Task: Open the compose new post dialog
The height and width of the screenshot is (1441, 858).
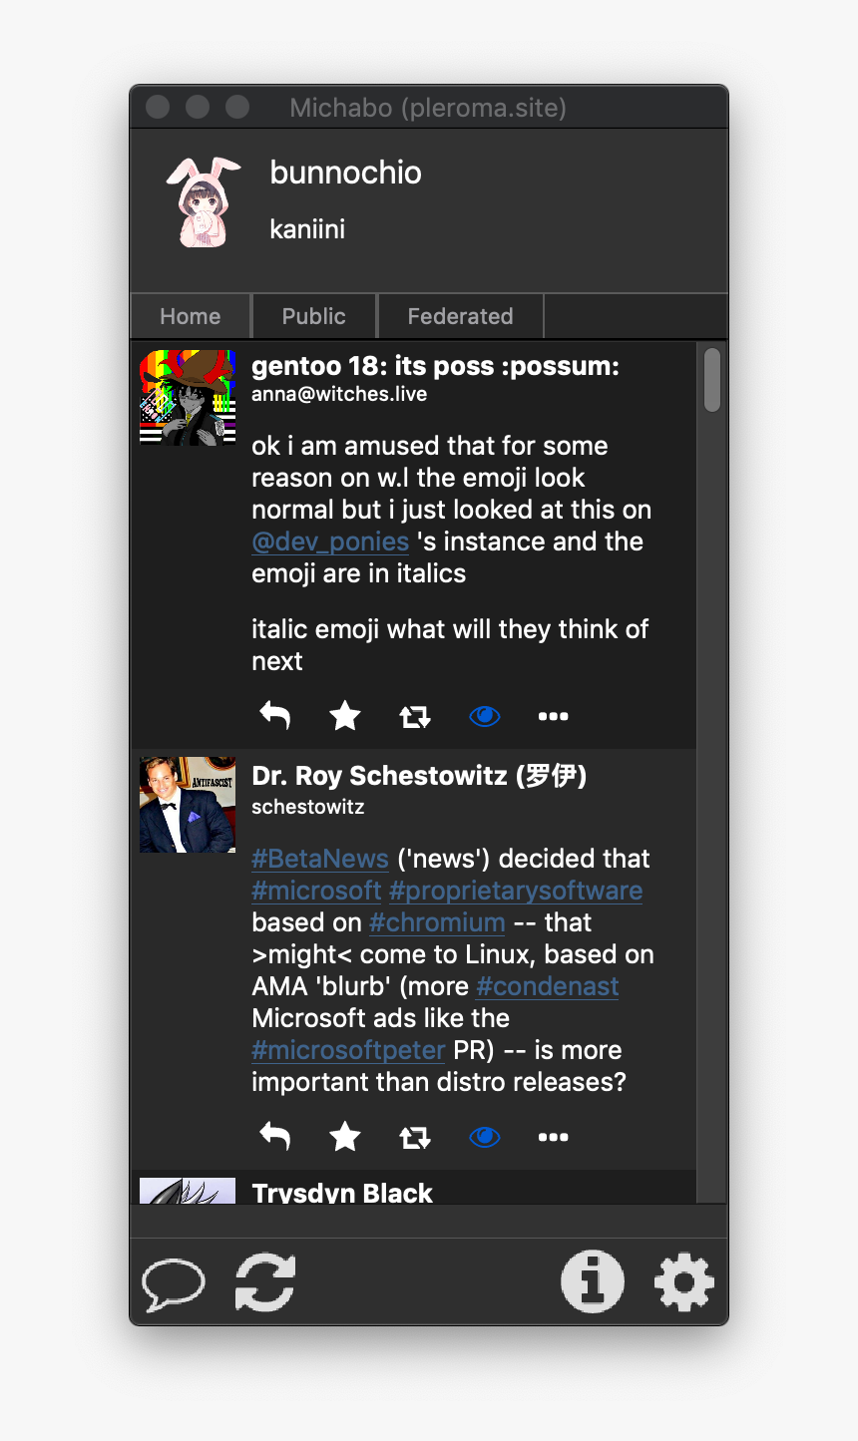Action: [172, 1282]
